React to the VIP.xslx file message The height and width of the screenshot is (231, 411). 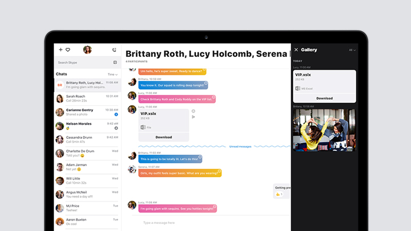[194, 111]
